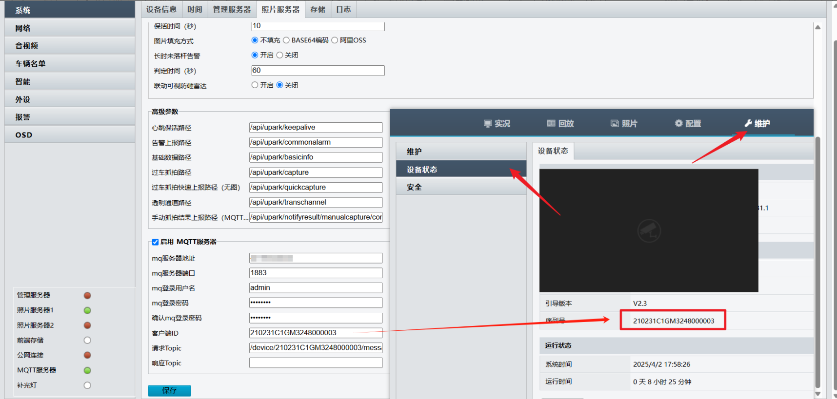Click the 设备状态 panel tab
Viewport: 837px width, 399px height.
[553, 151]
